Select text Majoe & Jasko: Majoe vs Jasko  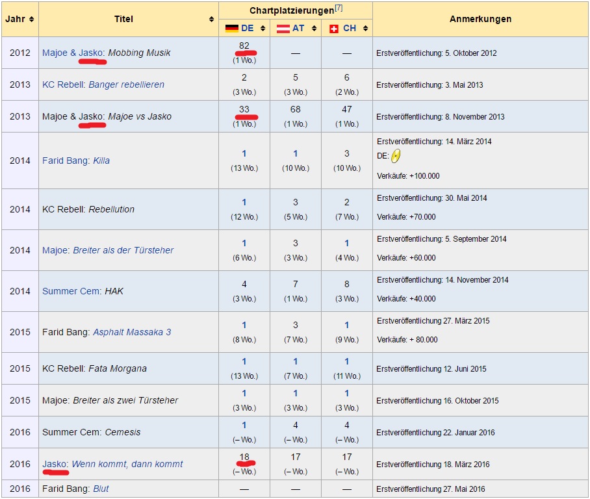(x=107, y=117)
